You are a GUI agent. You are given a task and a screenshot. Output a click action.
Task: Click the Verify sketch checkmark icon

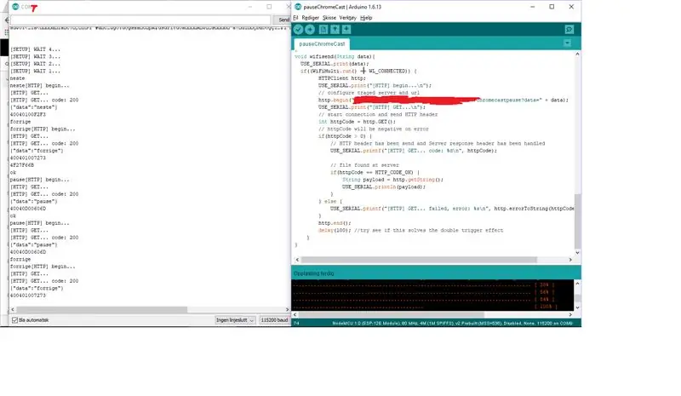[x=298, y=29]
